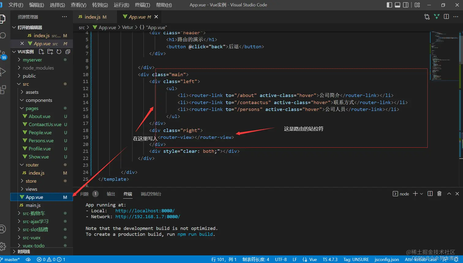463x263 pixels.
Task: Open the 查看(V) menu
Action: coord(78,5)
